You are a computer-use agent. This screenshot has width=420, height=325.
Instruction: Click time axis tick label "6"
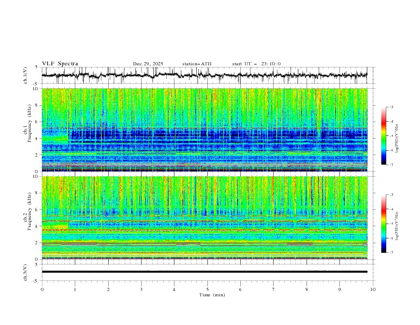tap(240, 289)
